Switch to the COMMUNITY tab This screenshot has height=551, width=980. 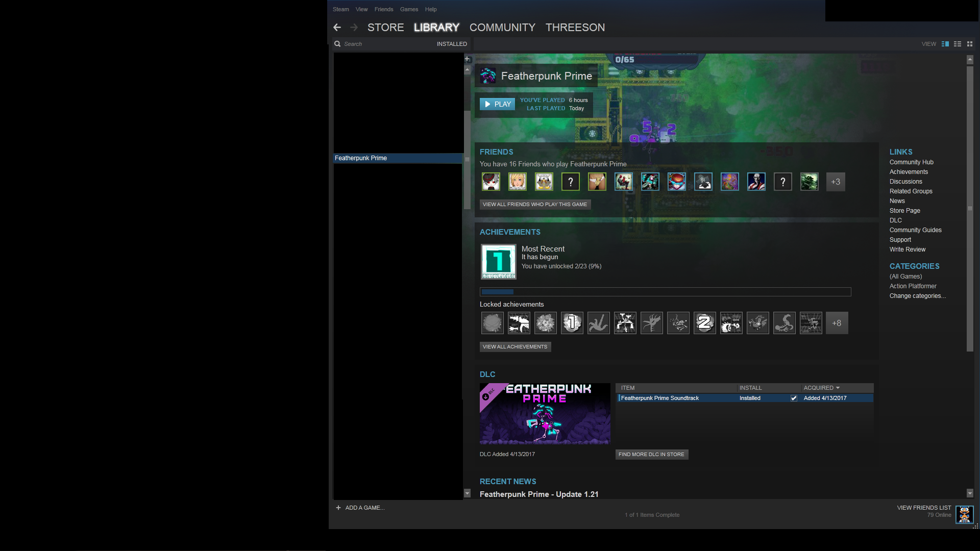point(502,28)
